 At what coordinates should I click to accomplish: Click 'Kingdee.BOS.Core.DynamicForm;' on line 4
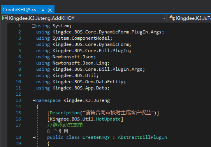92,44
